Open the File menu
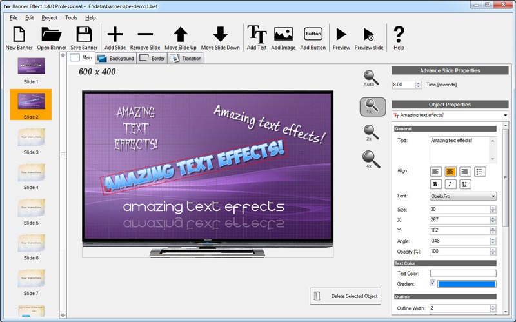The height and width of the screenshot is (322, 516). tap(14, 18)
